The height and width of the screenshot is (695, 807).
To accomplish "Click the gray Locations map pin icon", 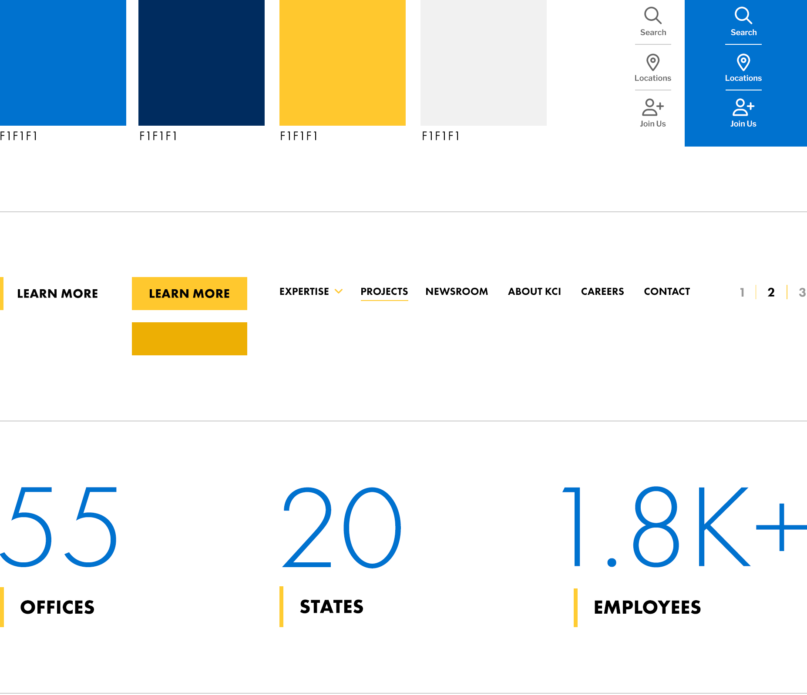I will pos(653,63).
